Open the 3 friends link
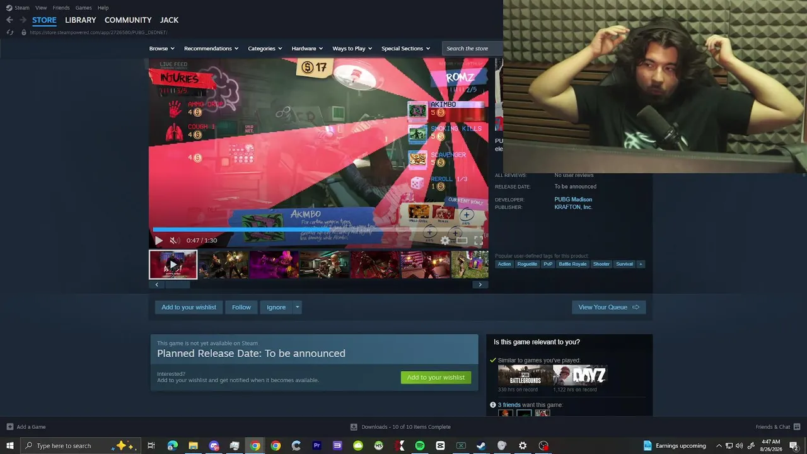Image resolution: width=807 pixels, height=454 pixels. pos(509,405)
